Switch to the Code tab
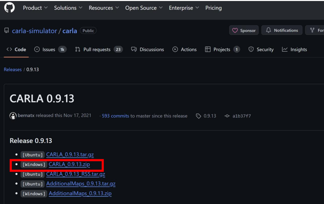Screen dimensions: 324x204 pyautogui.click(x=16, y=49)
